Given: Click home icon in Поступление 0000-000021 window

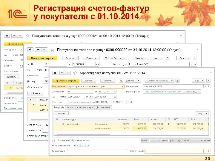Looking at the screenshot, I should 7,36.
